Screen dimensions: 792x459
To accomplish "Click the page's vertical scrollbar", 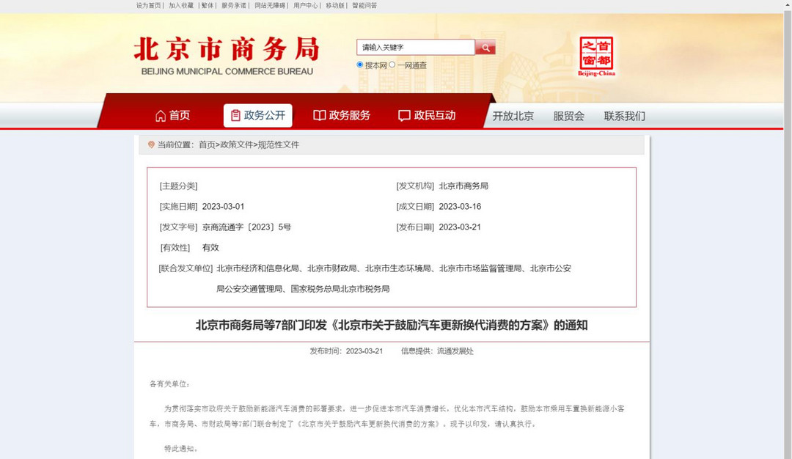I will point(787,229).
